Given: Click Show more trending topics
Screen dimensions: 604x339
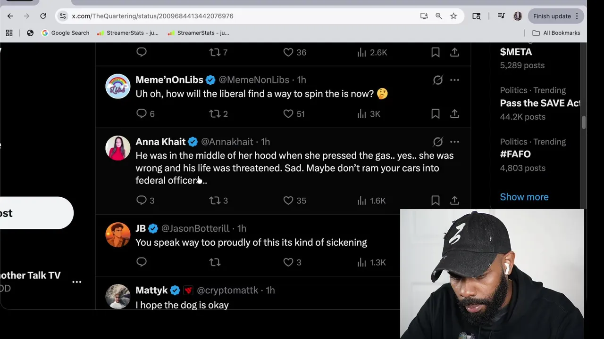Looking at the screenshot, I should (x=524, y=197).
